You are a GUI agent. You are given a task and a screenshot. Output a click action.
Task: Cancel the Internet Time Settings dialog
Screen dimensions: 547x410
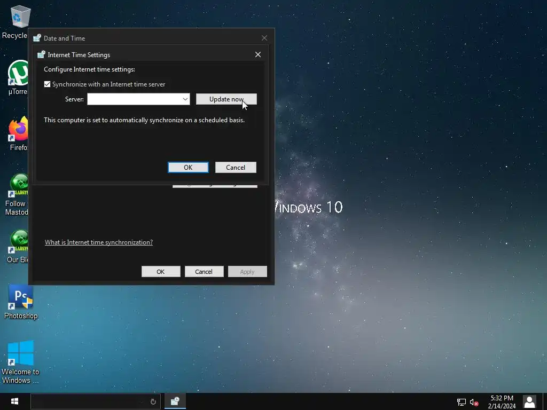point(236,167)
